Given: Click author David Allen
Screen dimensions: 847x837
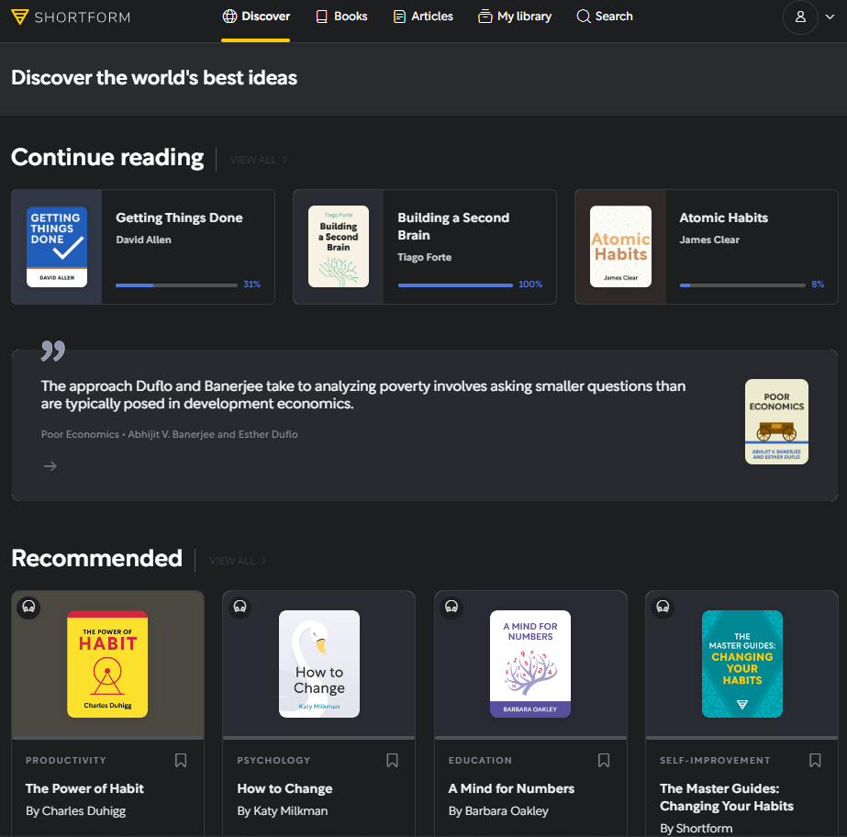Looking at the screenshot, I should coord(144,240).
